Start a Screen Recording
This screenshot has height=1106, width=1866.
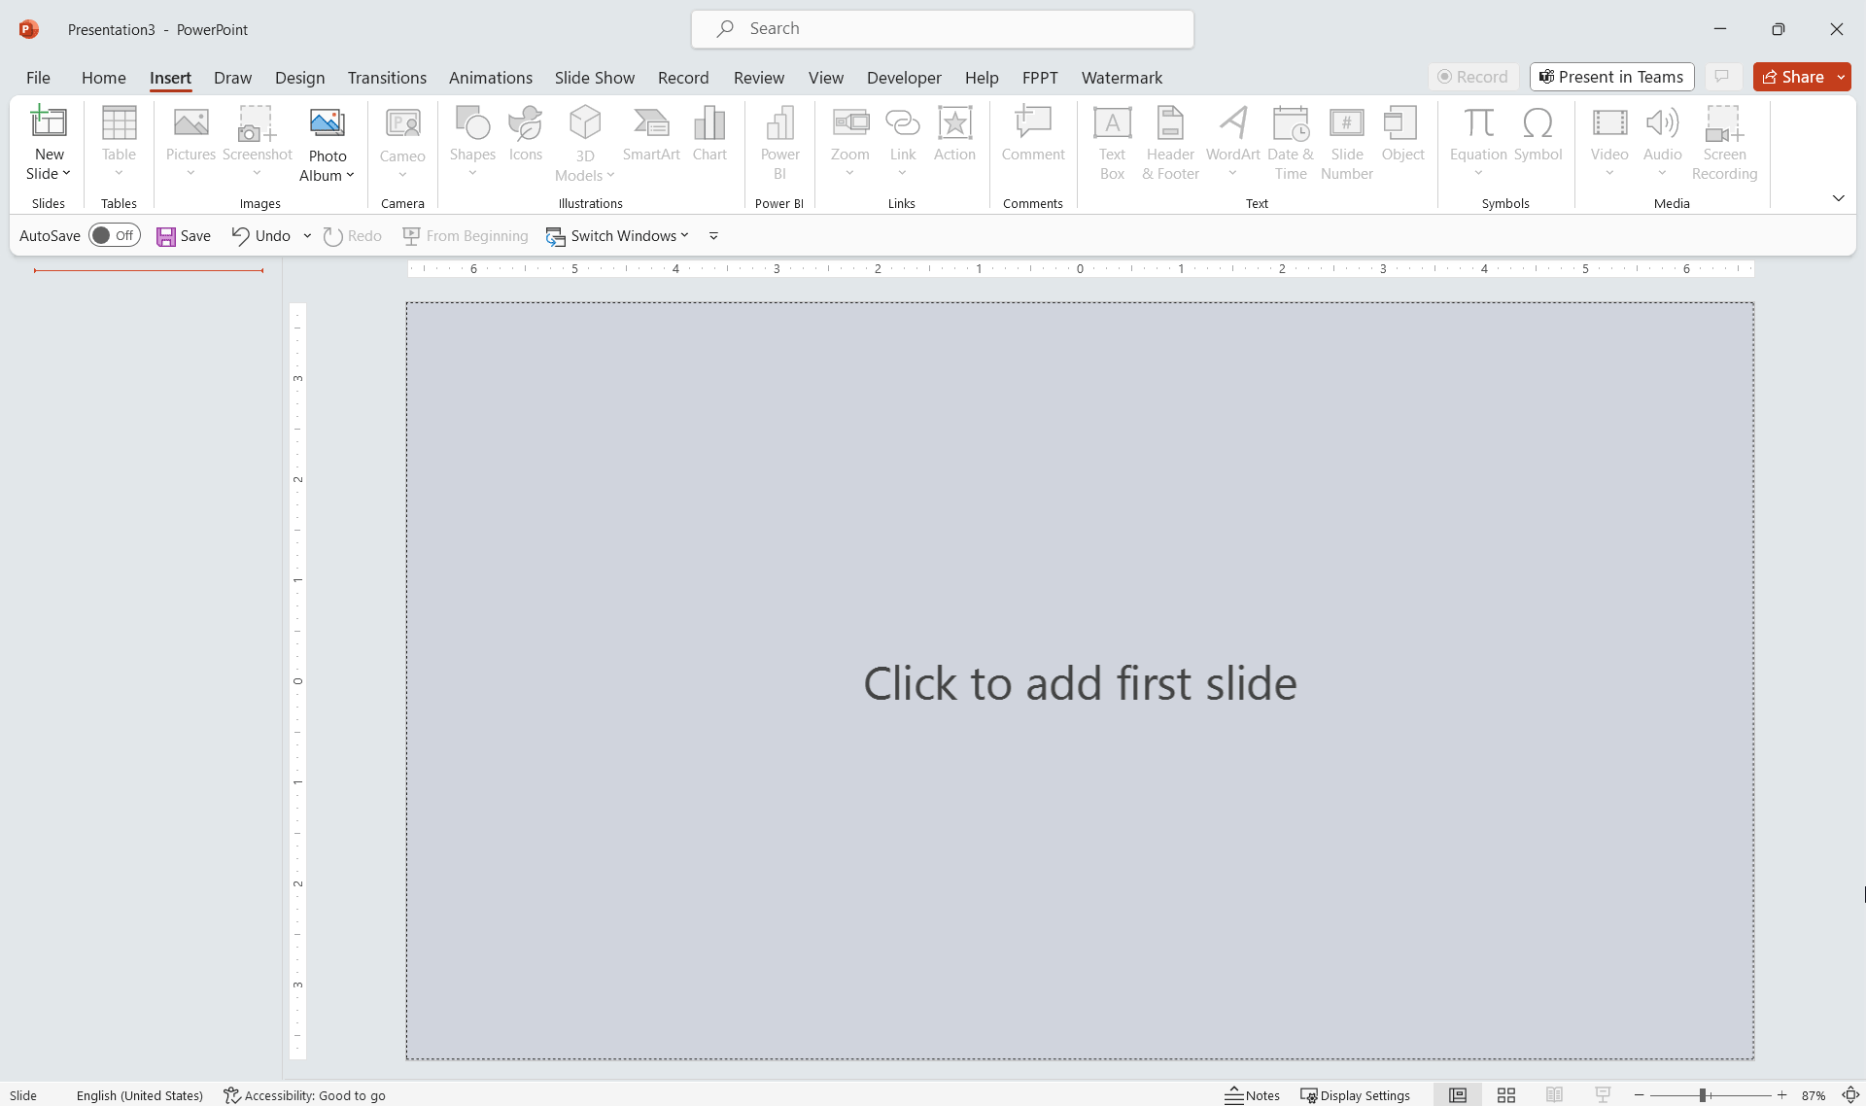[1724, 142]
